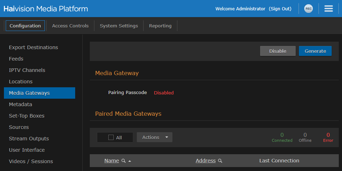
Task: Open the hamburger menu icon
Action: 328,9
